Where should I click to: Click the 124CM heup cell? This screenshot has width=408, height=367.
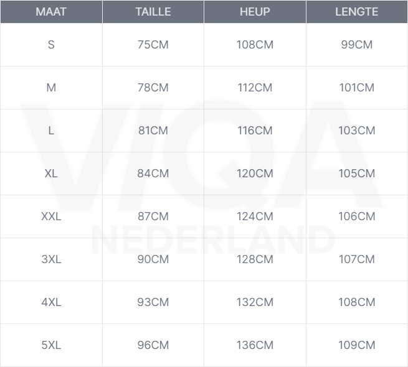tap(255, 216)
